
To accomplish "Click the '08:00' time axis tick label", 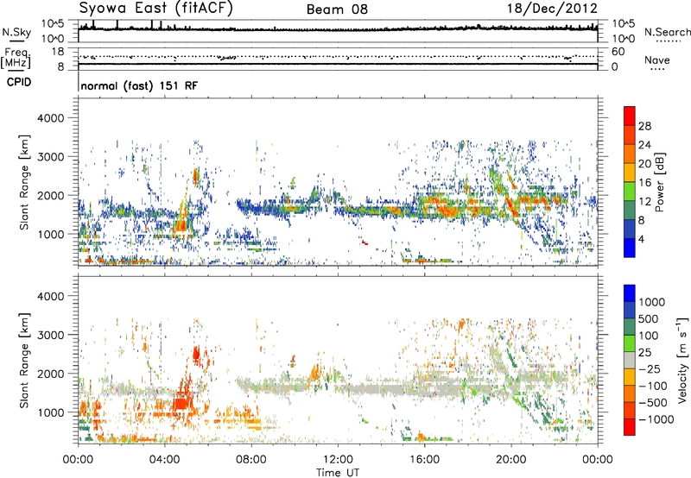I will 251,460.
